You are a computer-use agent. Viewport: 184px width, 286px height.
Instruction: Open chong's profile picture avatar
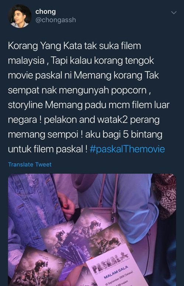(x=20, y=16)
